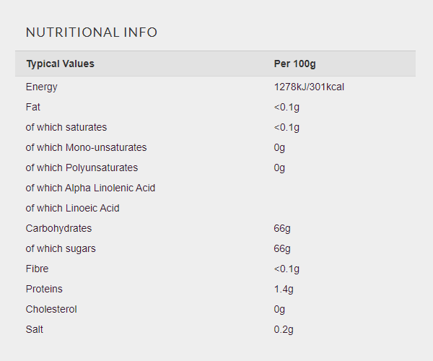Click the 'of which Polyunsaturates' label
The image size is (433, 361).
(82, 168)
